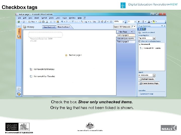Open the Table menu

[65, 18]
